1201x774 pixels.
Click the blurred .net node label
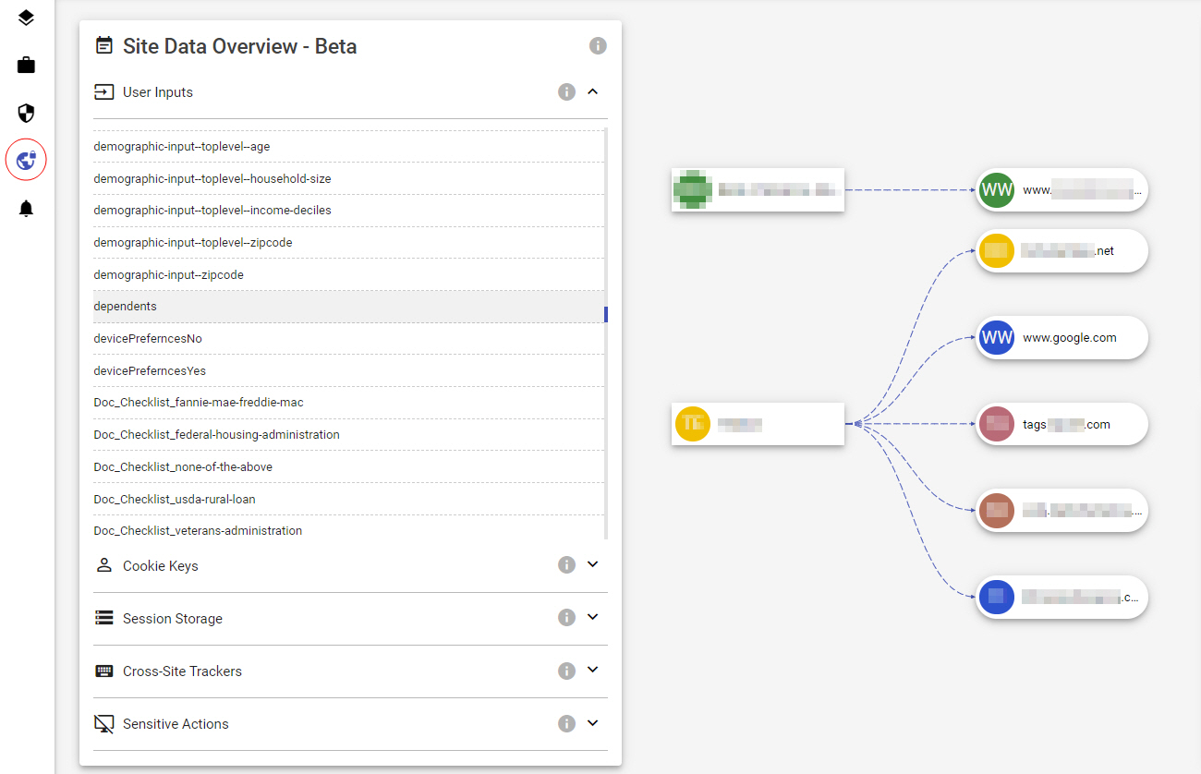(1068, 250)
